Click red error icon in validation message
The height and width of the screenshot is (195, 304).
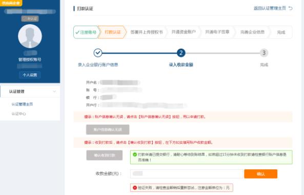(135, 188)
